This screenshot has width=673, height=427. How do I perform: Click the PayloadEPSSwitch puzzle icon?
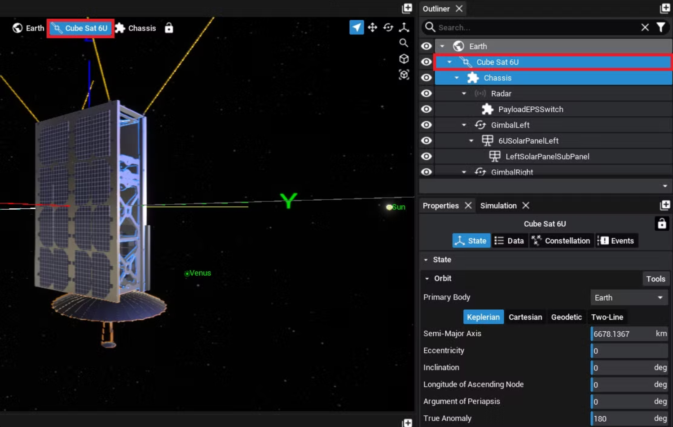point(487,109)
